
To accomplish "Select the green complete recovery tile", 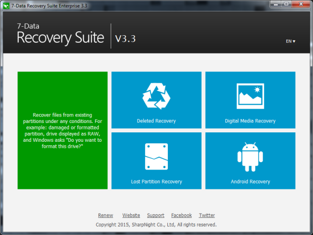I will pyautogui.click(x=62, y=130).
